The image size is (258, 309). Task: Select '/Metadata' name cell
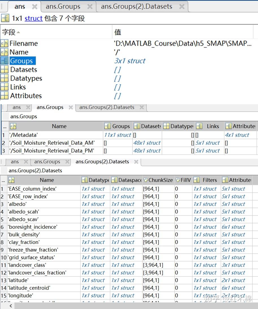(x=56, y=135)
